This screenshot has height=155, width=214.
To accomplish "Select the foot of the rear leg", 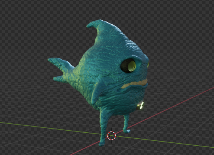I will click(127, 131).
